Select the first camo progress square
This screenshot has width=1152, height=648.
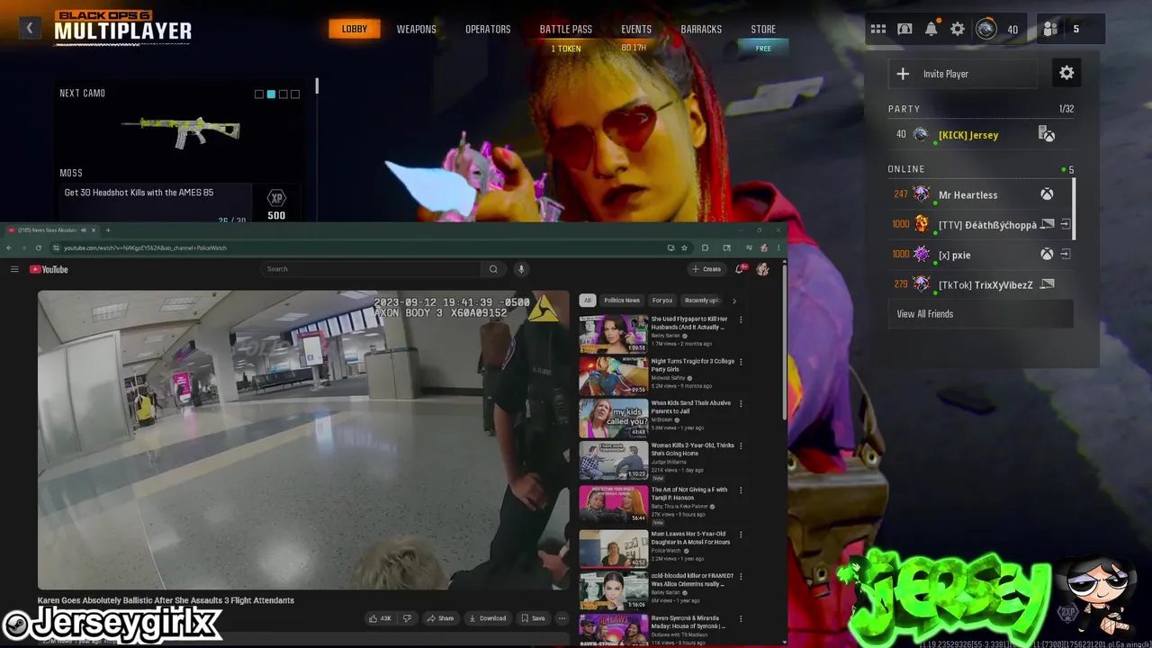click(259, 94)
